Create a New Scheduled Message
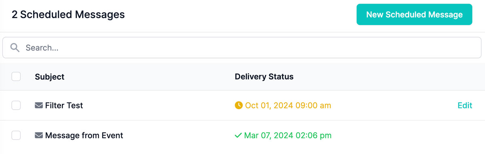 pyautogui.click(x=414, y=15)
